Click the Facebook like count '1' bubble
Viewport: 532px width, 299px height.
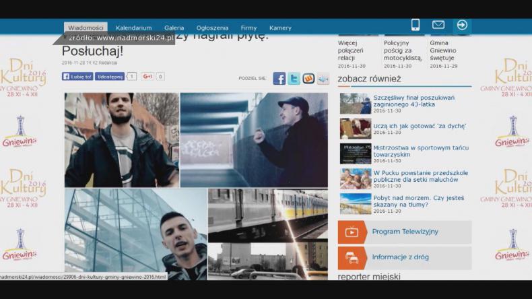(131, 76)
